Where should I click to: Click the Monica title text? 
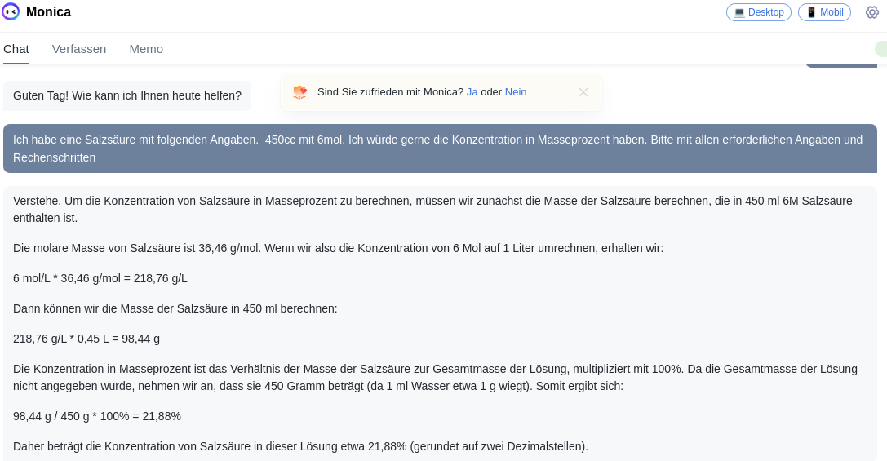click(48, 12)
